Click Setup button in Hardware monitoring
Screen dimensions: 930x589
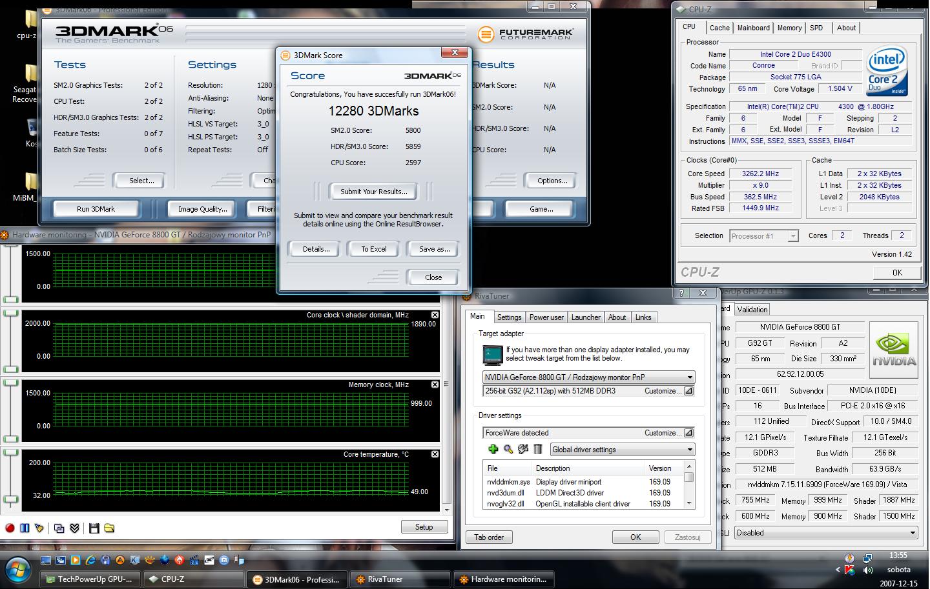point(424,527)
